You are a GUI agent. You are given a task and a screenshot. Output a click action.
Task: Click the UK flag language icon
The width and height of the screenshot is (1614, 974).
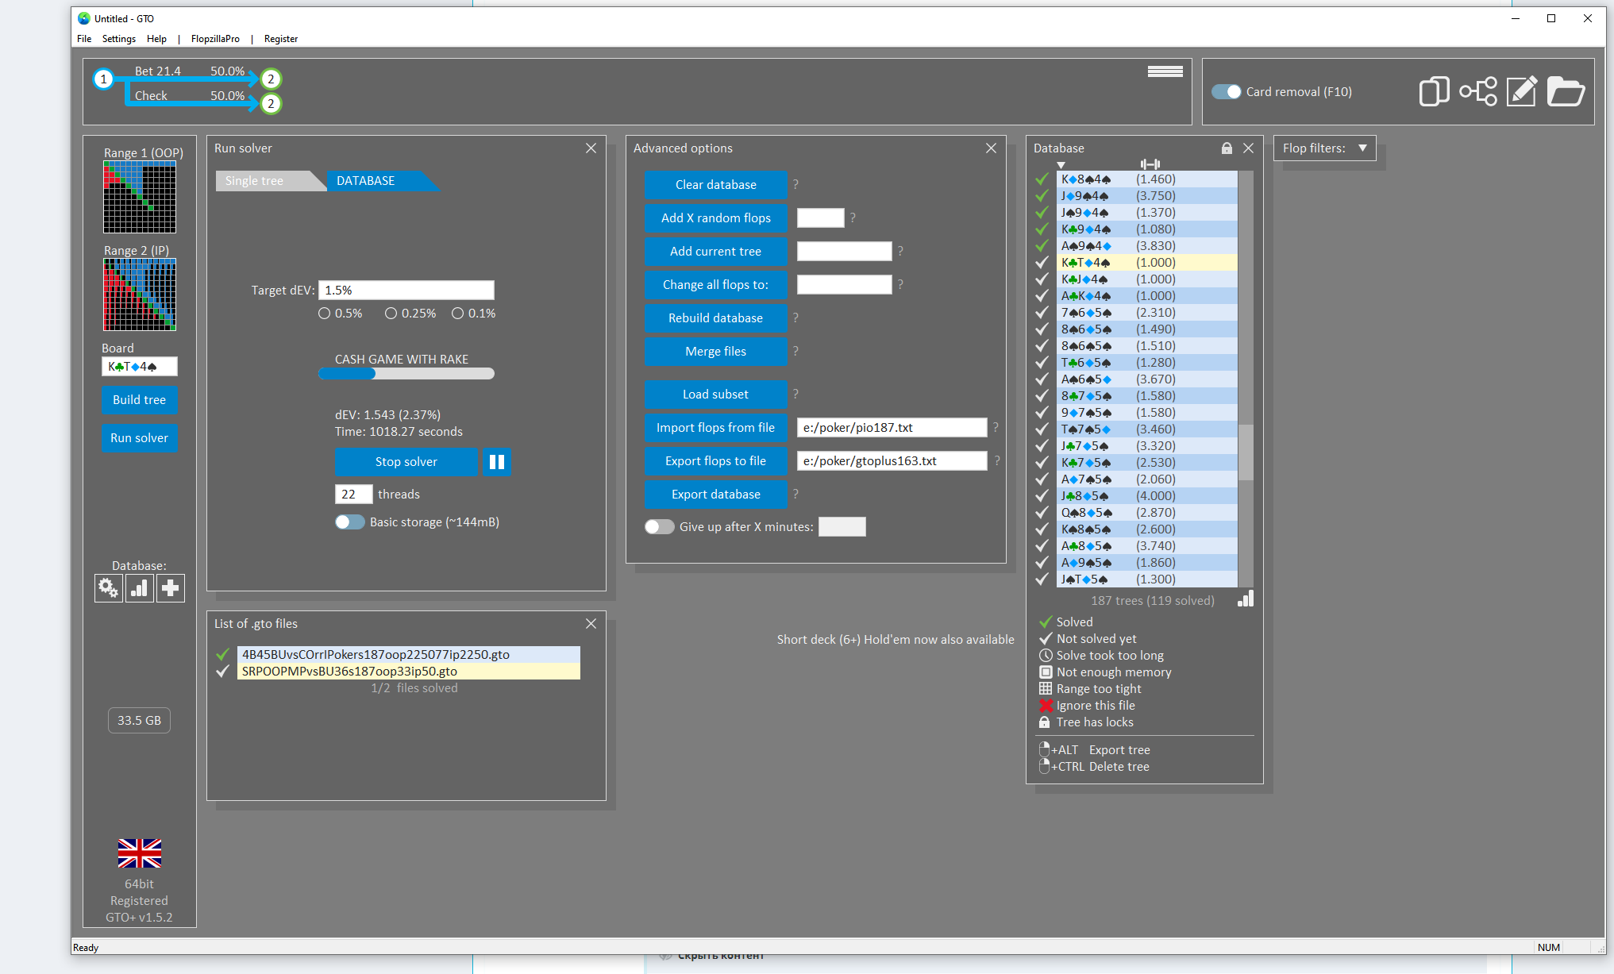tap(140, 853)
